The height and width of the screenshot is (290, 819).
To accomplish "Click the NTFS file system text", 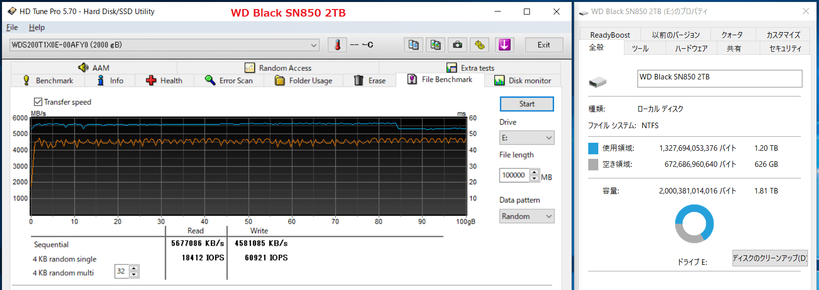I will (x=650, y=126).
